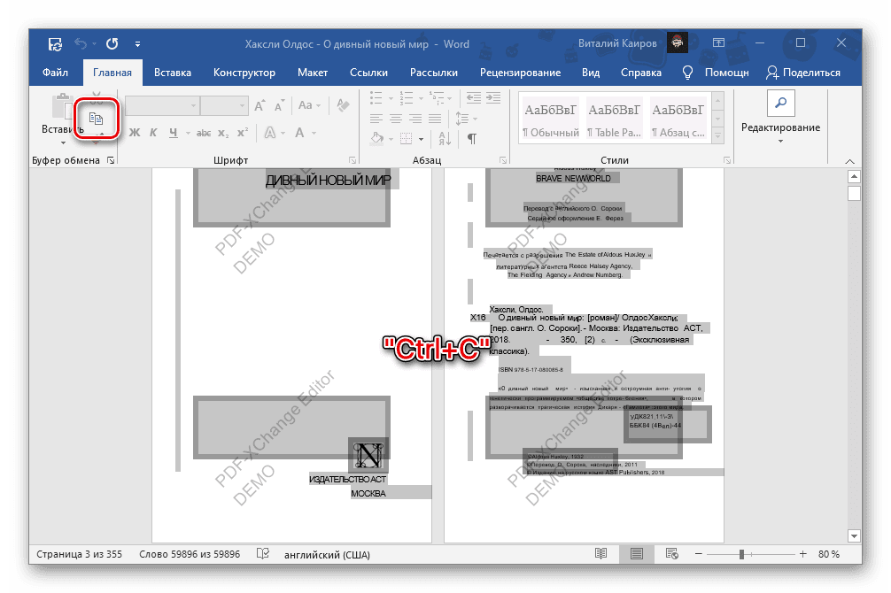Open the font size combo box
Image resolution: width=891 pixels, height=593 pixels.
[x=224, y=105]
